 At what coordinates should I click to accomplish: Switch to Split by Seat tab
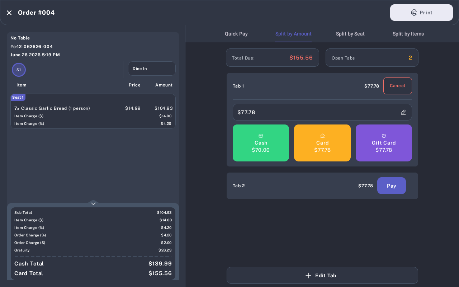point(350,34)
